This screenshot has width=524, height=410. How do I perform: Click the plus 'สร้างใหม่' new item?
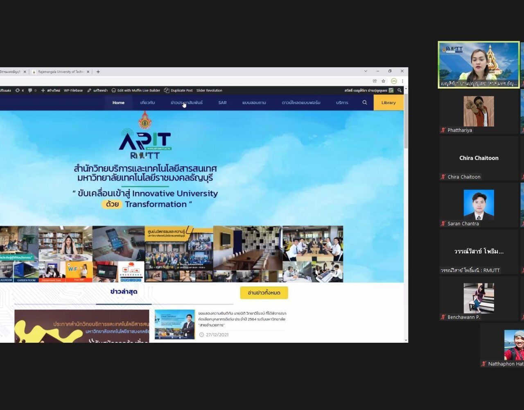click(x=50, y=90)
